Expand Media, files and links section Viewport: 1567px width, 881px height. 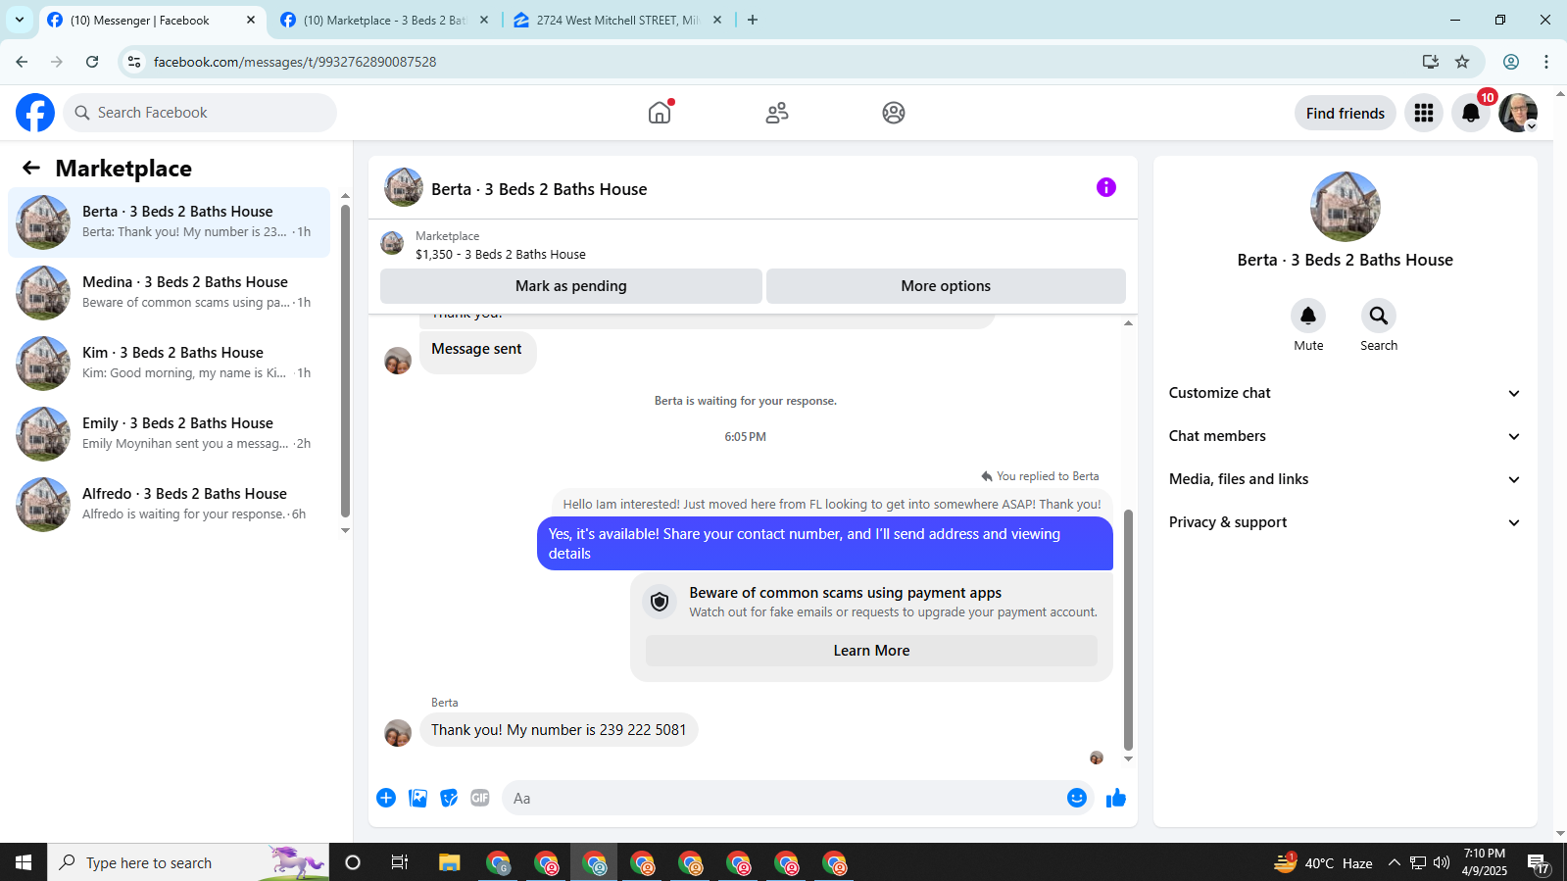click(1345, 479)
